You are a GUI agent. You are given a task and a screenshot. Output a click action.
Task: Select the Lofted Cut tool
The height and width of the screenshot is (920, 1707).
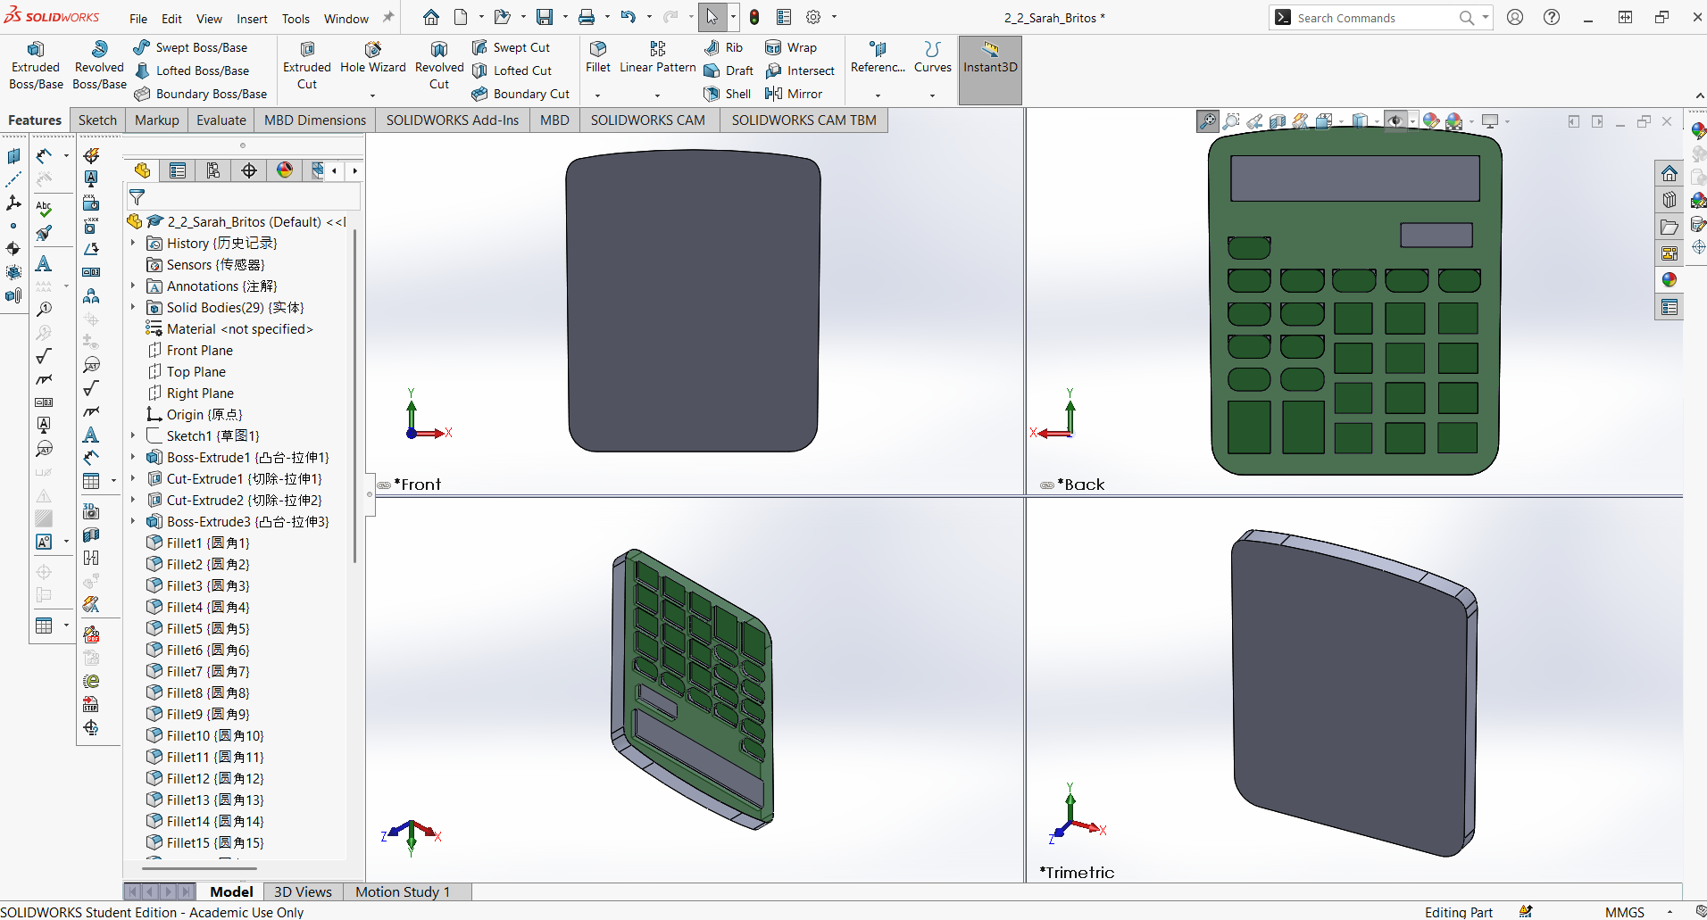click(512, 70)
